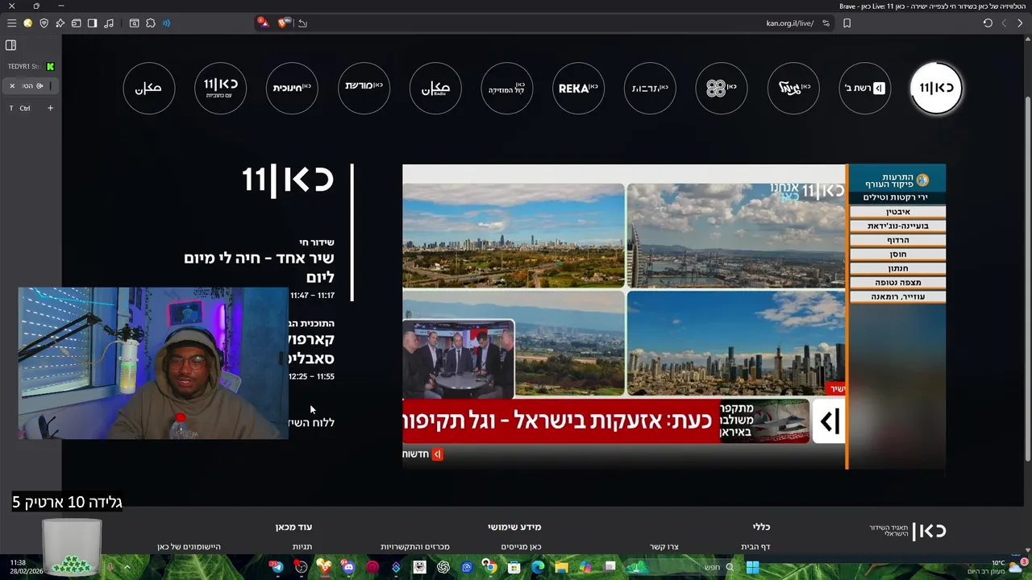Click footer link דף הבית
Image resolution: width=1032 pixels, height=580 pixels.
[755, 547]
